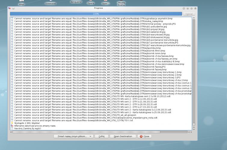Open the Iceweasel desktop icon
227x150 pixels.
pos(51,3)
